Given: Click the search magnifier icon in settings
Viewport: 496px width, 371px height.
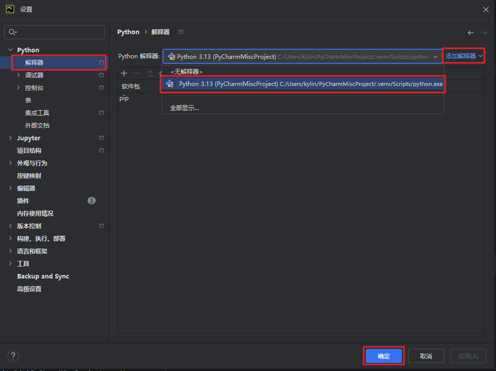Looking at the screenshot, I should click(x=13, y=32).
